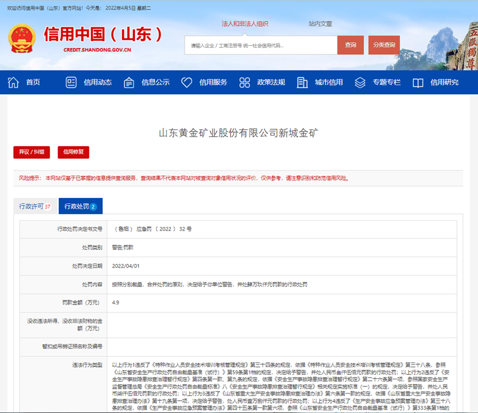The width and height of the screenshot is (478, 413).
Task: Click the 信息公示 document icon
Action: [129, 82]
